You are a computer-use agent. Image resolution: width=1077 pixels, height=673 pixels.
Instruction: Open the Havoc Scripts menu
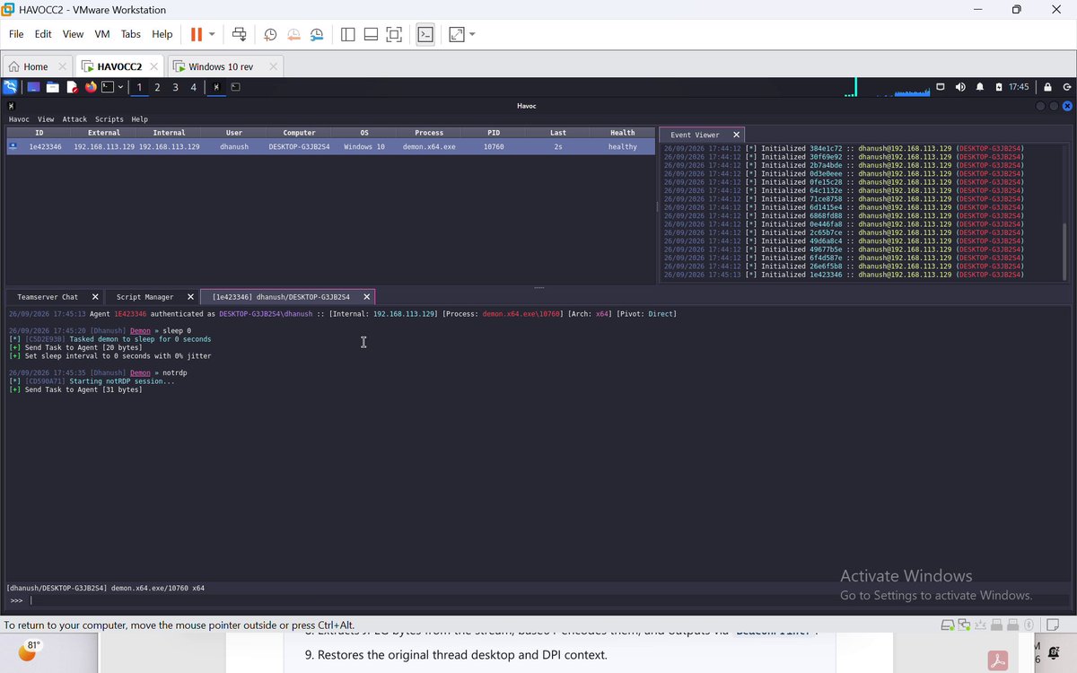tap(109, 119)
